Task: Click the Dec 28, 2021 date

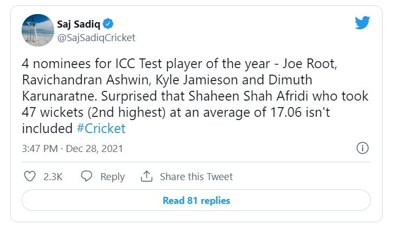Action: (95, 148)
